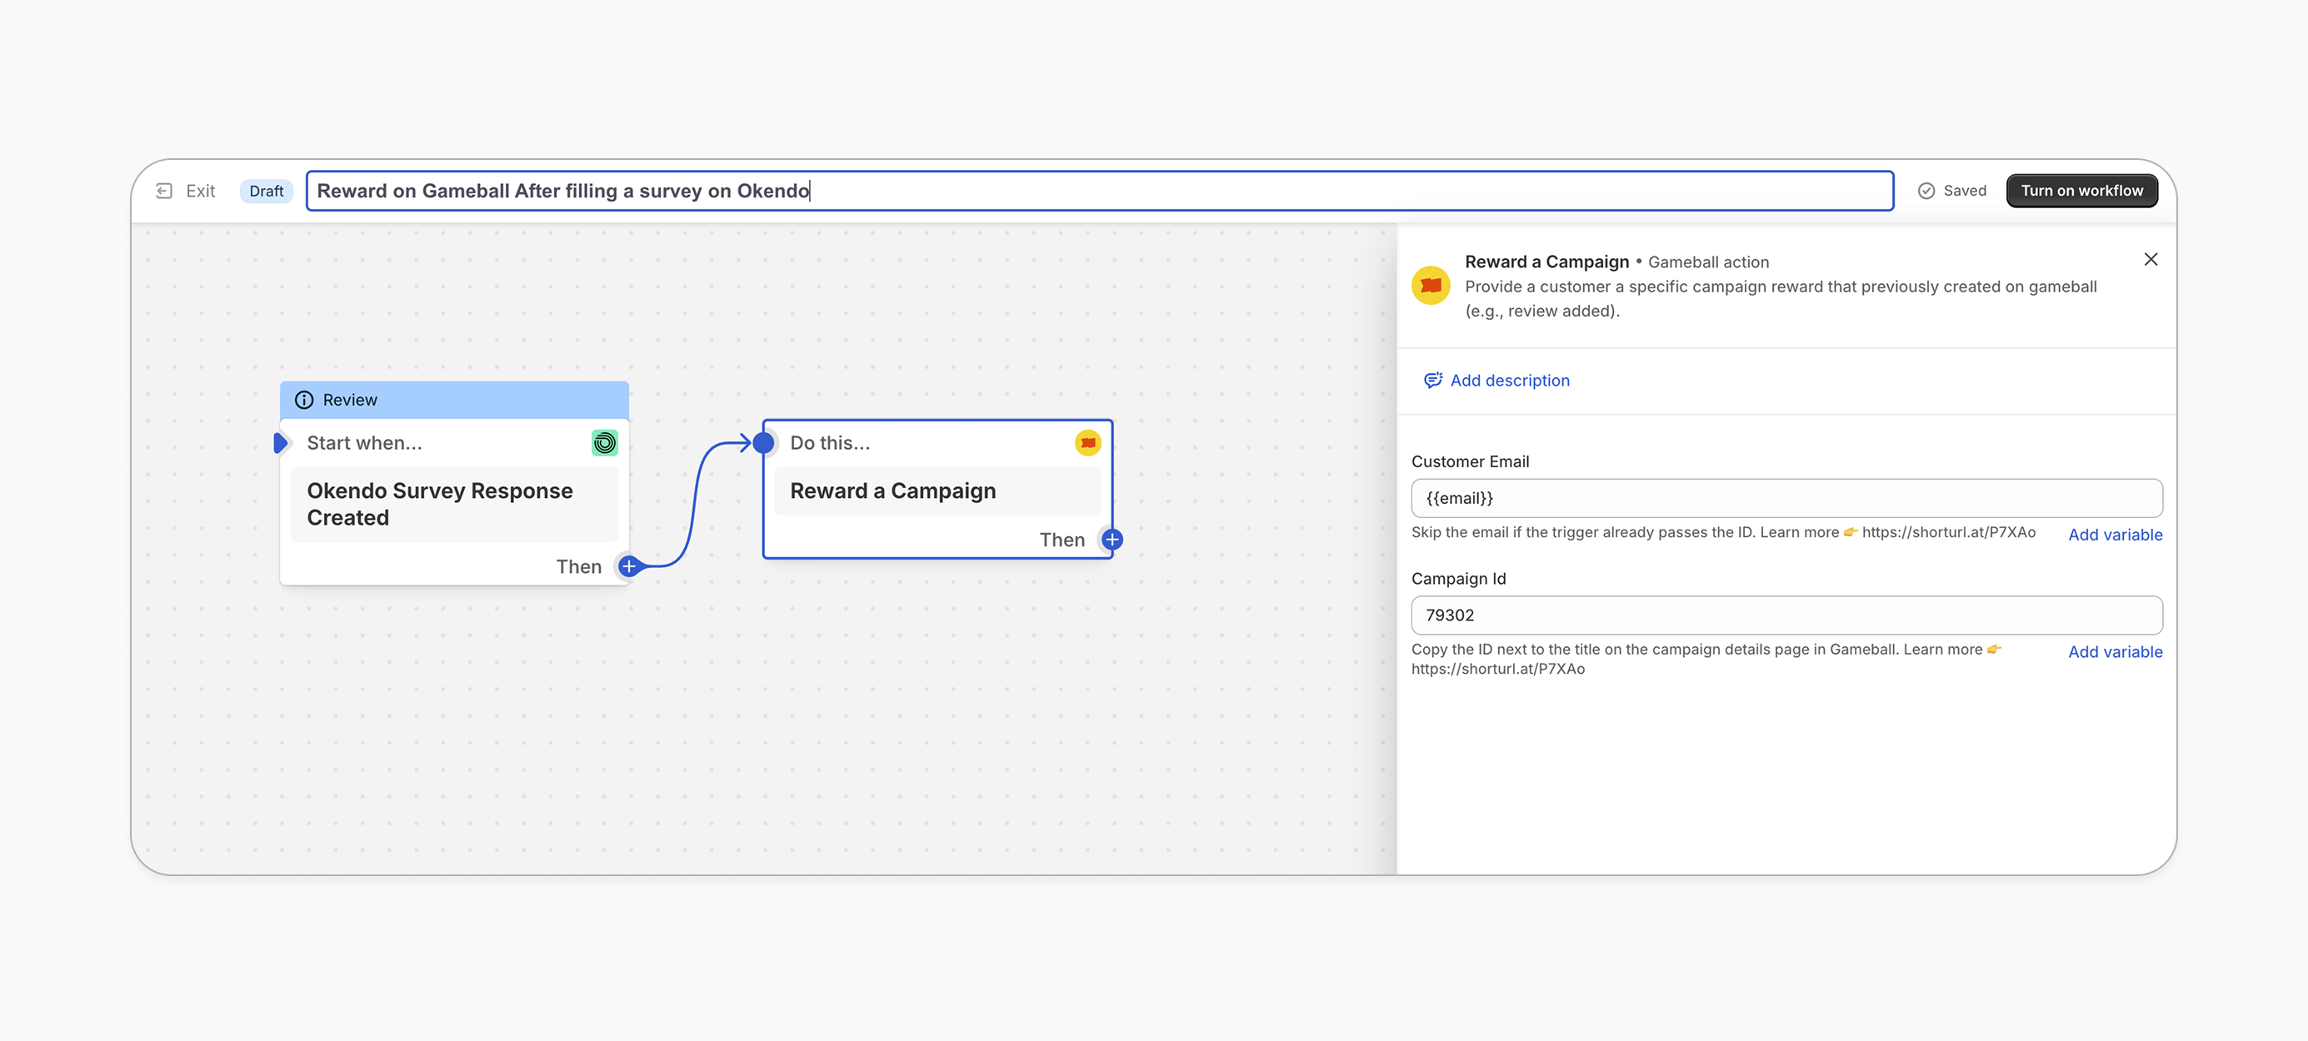Click the workflow title input field
2308x1041 pixels.
point(1075,190)
